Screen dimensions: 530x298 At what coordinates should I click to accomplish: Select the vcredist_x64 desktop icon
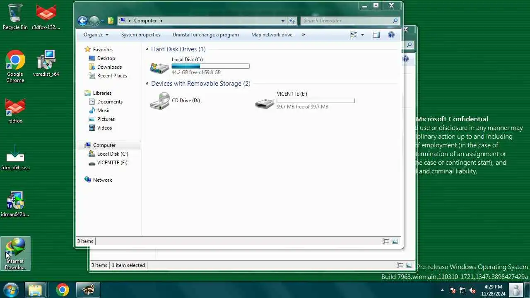coord(46,63)
